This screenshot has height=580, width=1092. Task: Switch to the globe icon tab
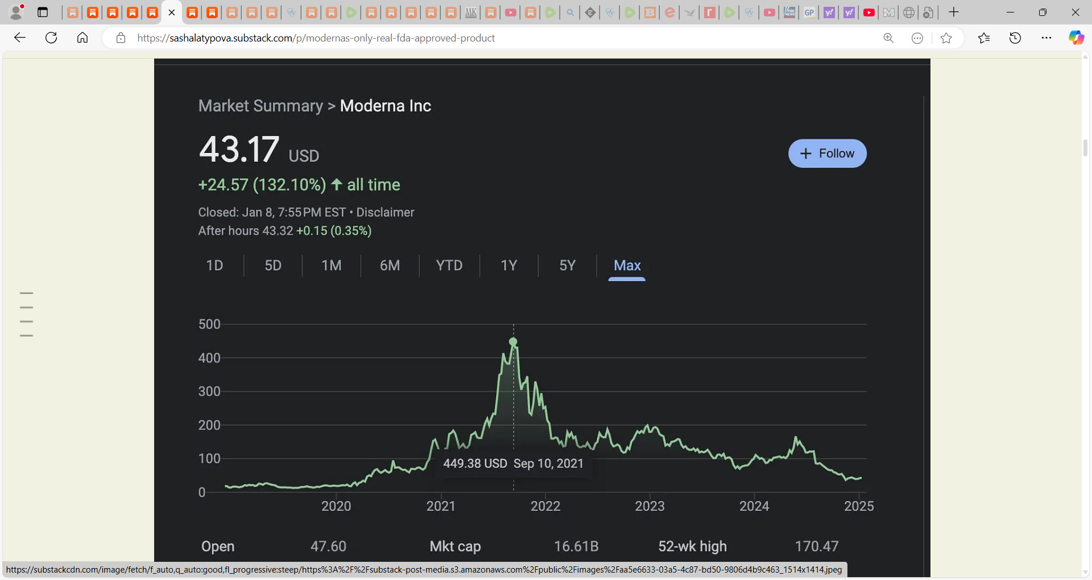[909, 13]
